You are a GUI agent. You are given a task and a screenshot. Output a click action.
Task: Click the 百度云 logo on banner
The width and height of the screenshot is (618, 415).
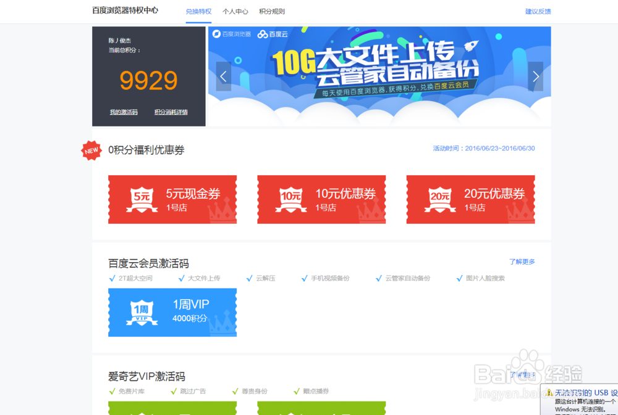(x=273, y=34)
